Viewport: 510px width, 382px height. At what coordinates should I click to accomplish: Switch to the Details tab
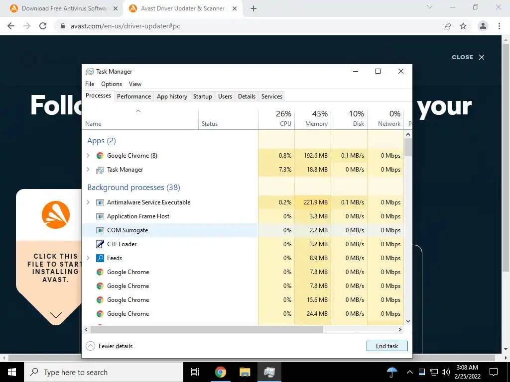pyautogui.click(x=247, y=96)
